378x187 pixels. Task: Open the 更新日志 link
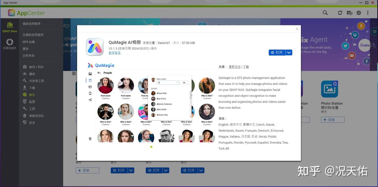(x=234, y=67)
